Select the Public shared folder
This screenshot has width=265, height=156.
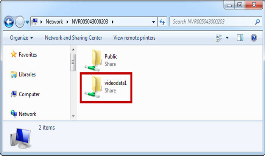101,60
